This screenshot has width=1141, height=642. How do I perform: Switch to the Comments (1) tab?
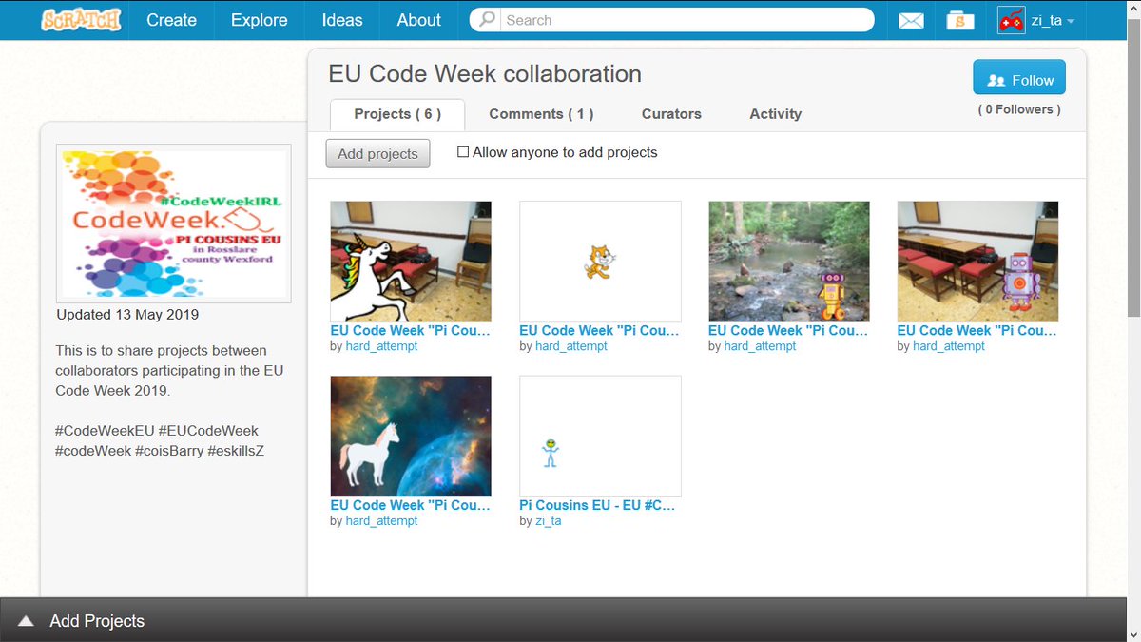pos(541,114)
